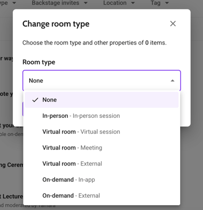This screenshot has height=210, width=203.
Task: Choose Virtual room - Meeting option
Action: (101, 147)
